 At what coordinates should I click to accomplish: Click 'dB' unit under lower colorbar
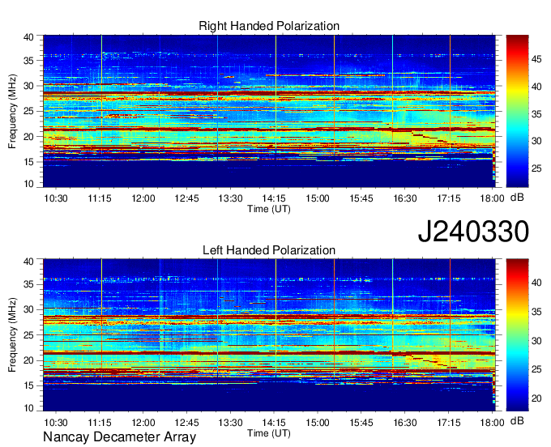click(x=517, y=420)
